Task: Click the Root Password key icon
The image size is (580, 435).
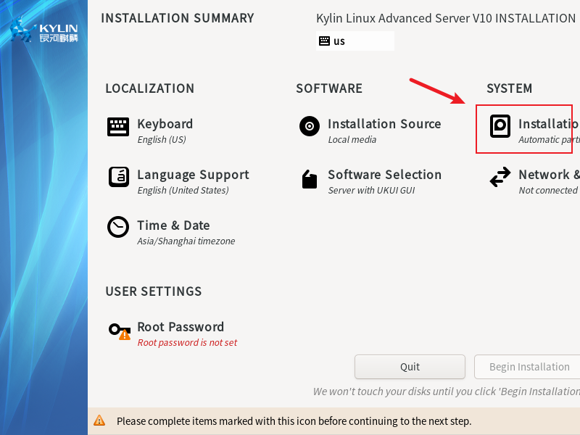Action: 120,331
